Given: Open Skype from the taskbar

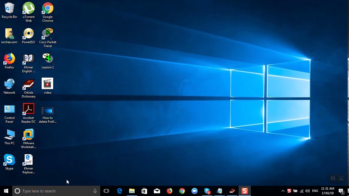Looking at the screenshot, I should (x=207, y=191).
